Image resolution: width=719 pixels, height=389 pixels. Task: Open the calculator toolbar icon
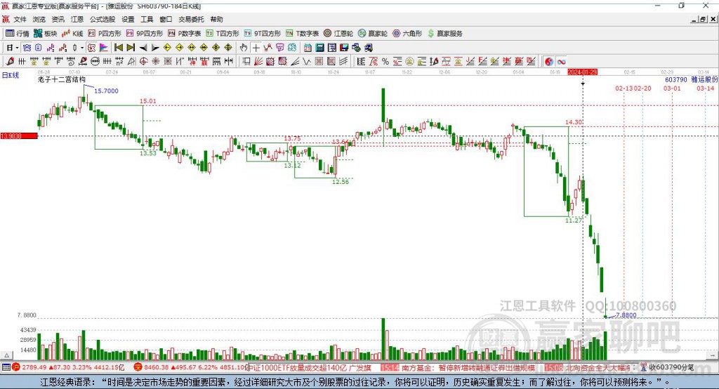point(320,48)
